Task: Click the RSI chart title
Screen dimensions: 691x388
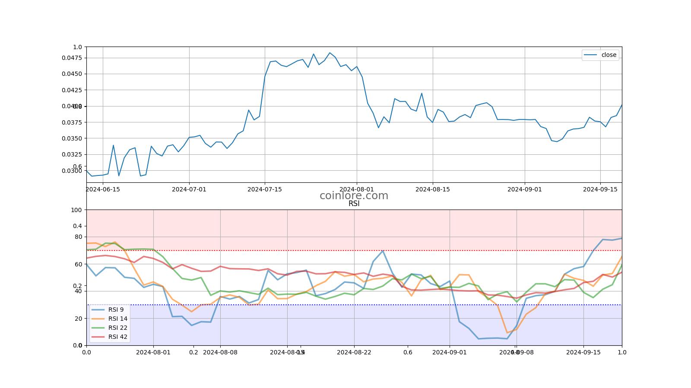Action: [x=354, y=203]
